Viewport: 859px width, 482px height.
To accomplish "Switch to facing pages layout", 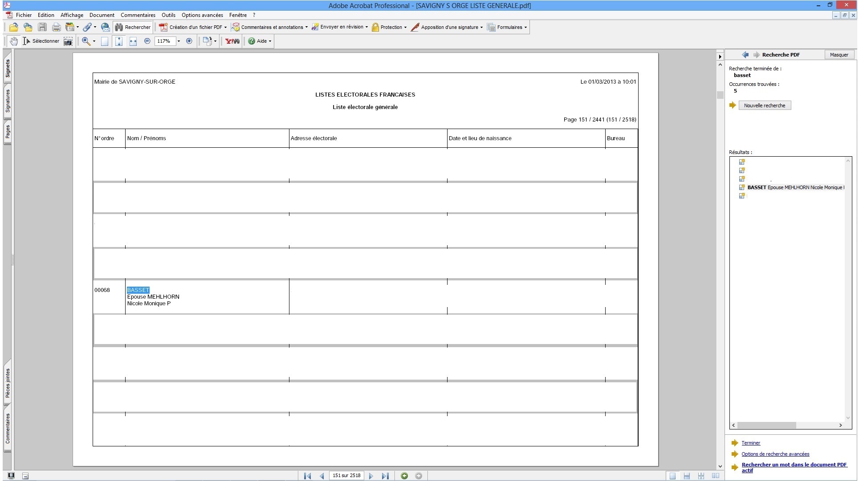I will click(715, 476).
